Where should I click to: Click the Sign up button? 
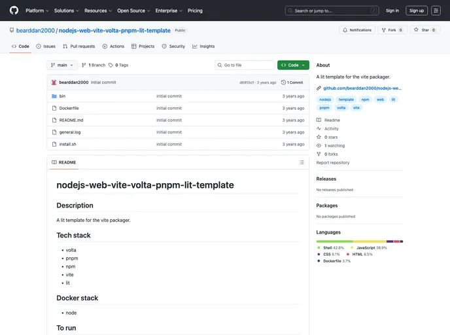pos(416,10)
